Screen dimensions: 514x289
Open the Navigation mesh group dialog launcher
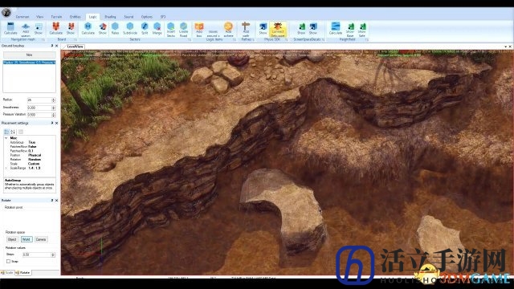coord(43,39)
